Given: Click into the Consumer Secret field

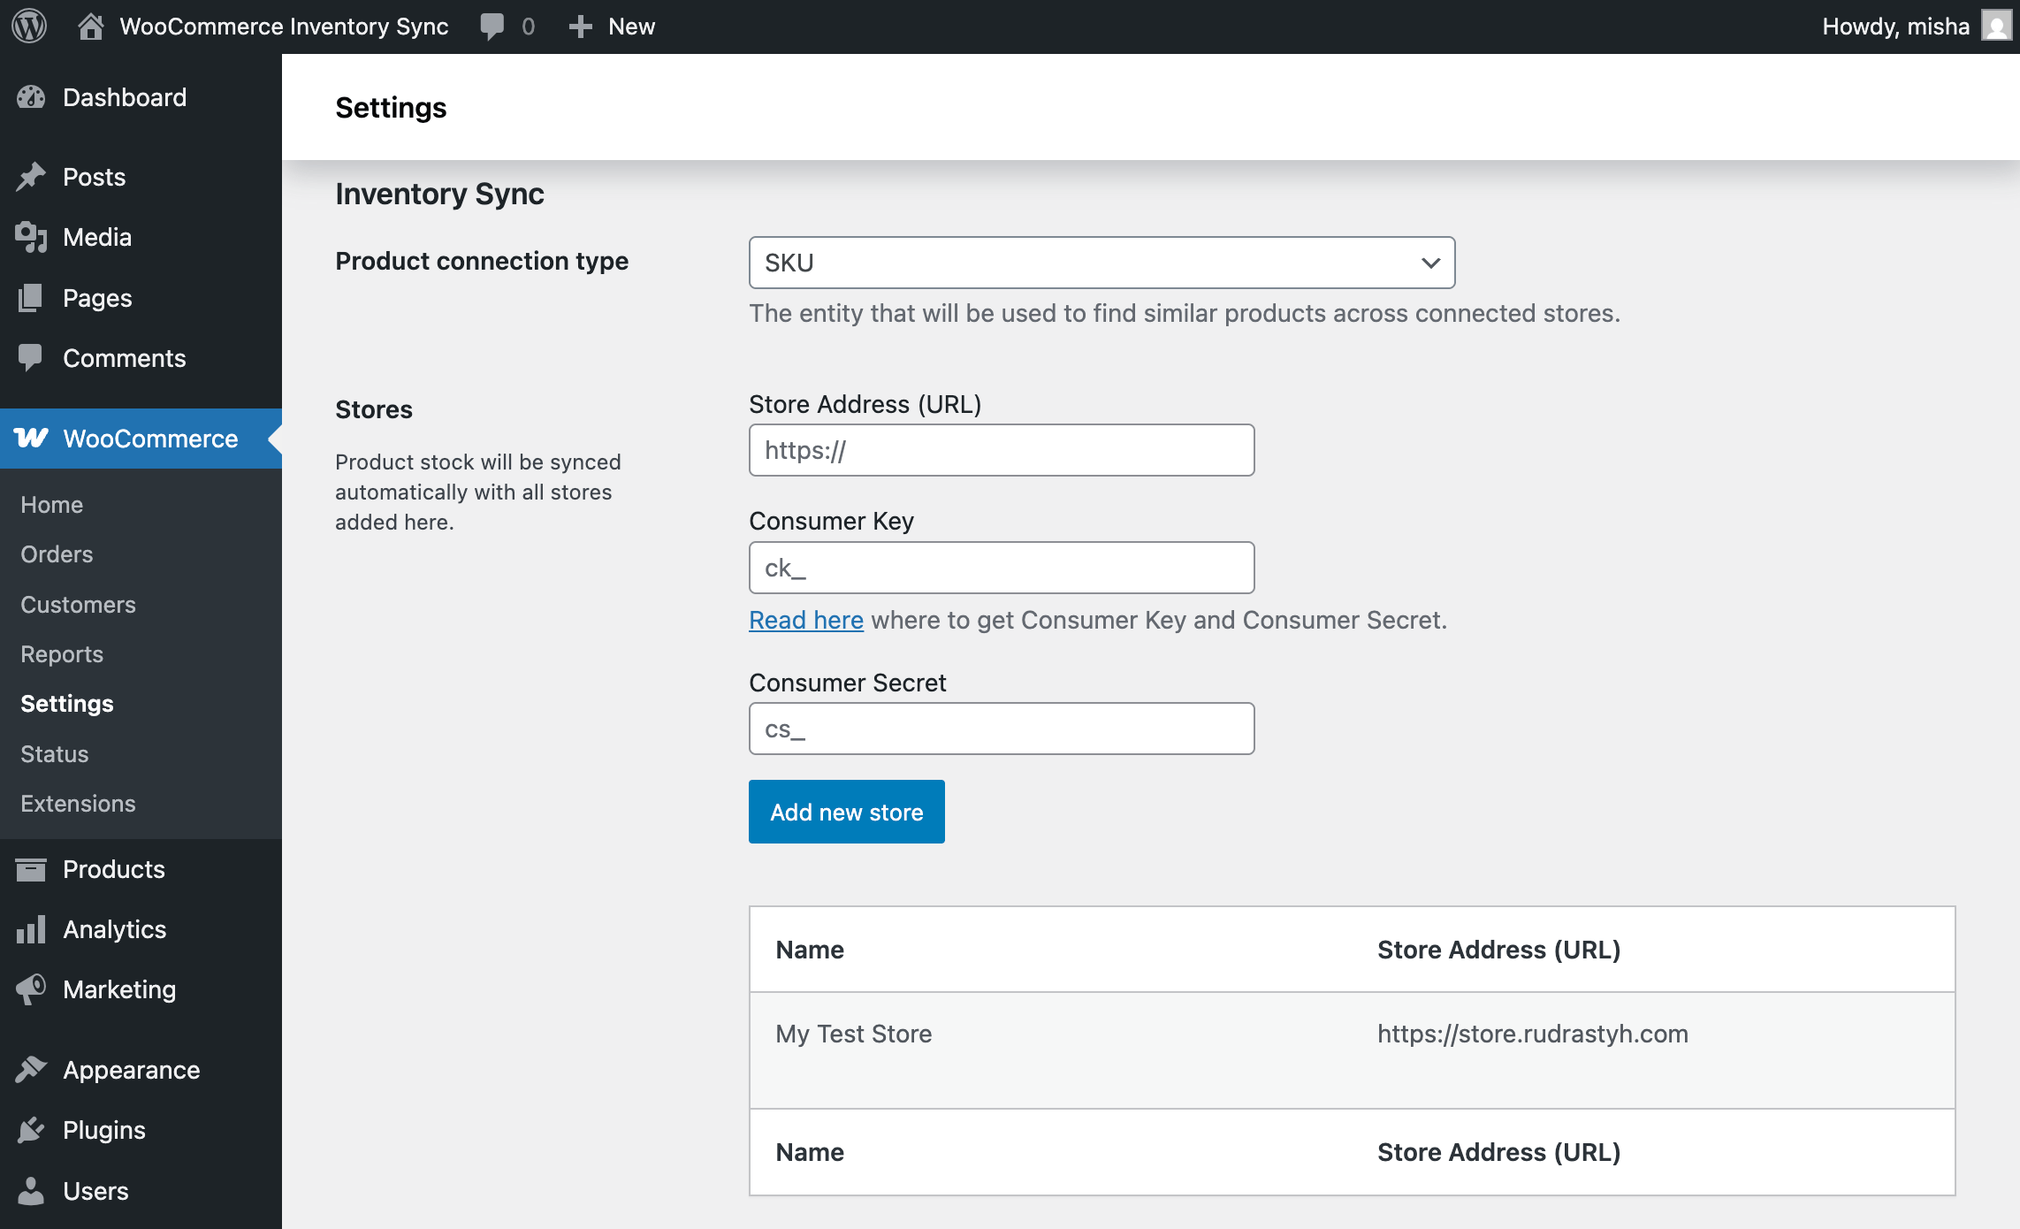Looking at the screenshot, I should coord(1001,729).
